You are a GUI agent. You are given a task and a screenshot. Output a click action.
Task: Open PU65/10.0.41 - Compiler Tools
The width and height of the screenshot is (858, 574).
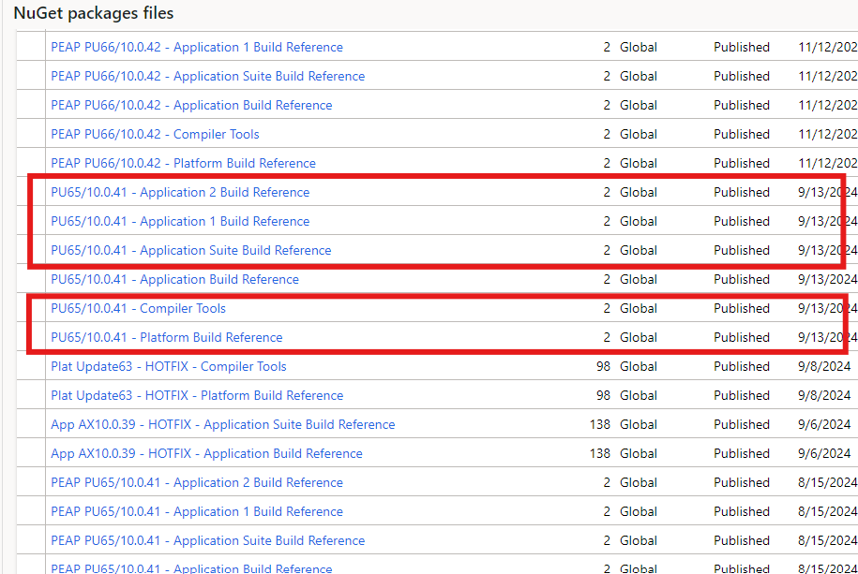(138, 308)
